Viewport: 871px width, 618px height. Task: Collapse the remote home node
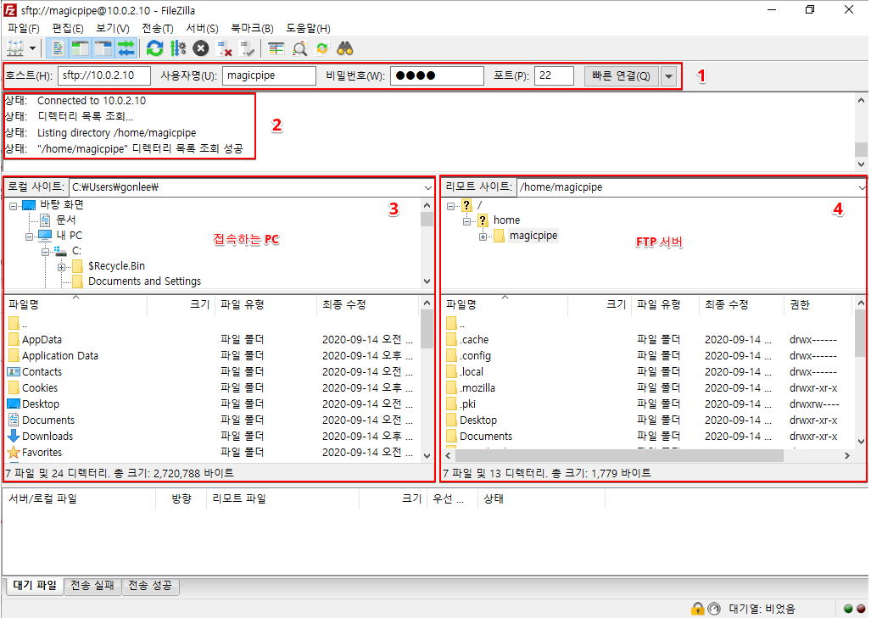[x=466, y=221]
